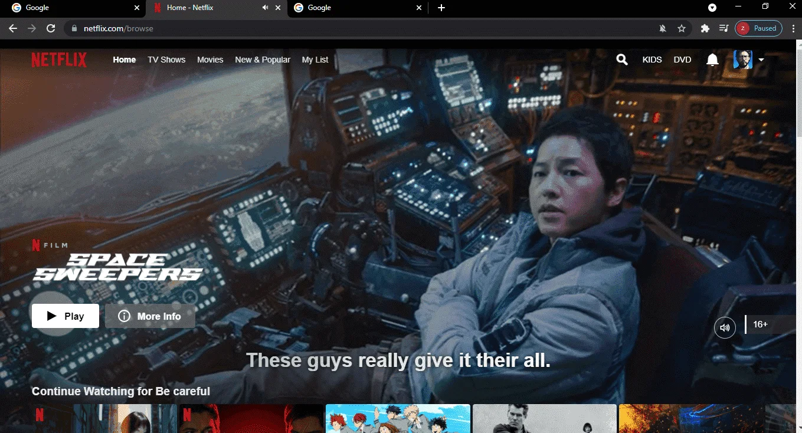Bookmark this page with star
The image size is (802, 433).
[682, 28]
